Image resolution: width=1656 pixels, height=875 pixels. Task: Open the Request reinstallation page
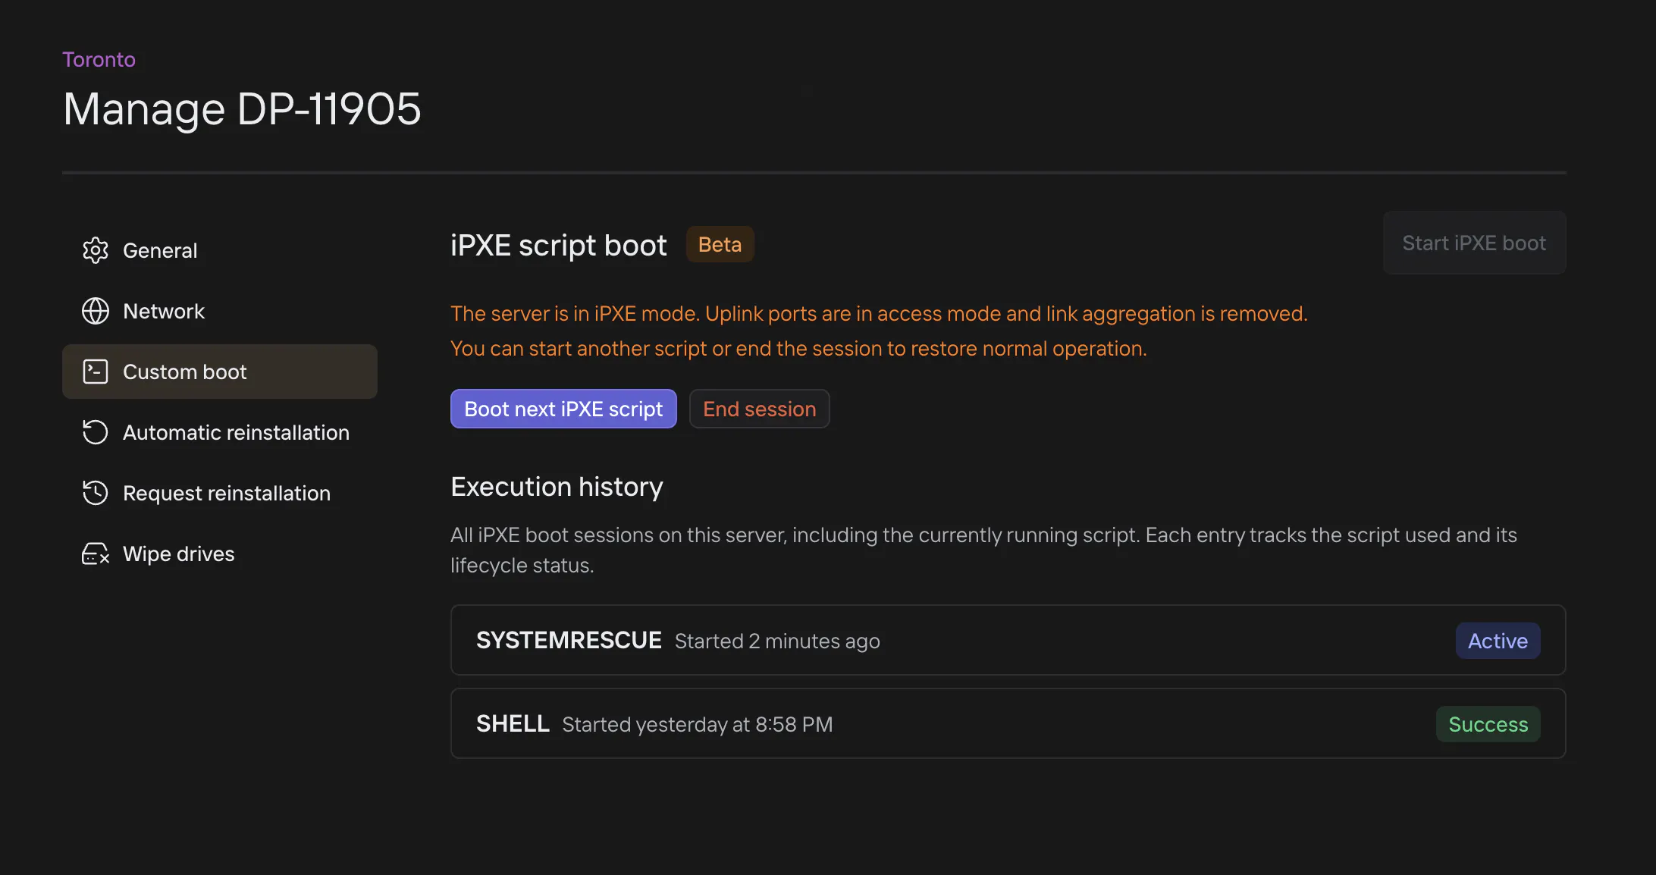tap(227, 493)
